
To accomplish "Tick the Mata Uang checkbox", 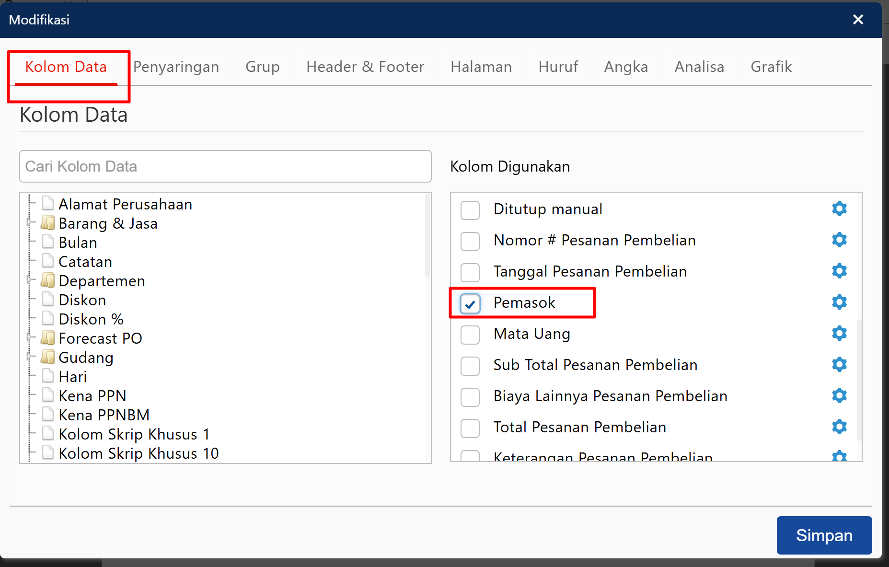I will tap(470, 335).
